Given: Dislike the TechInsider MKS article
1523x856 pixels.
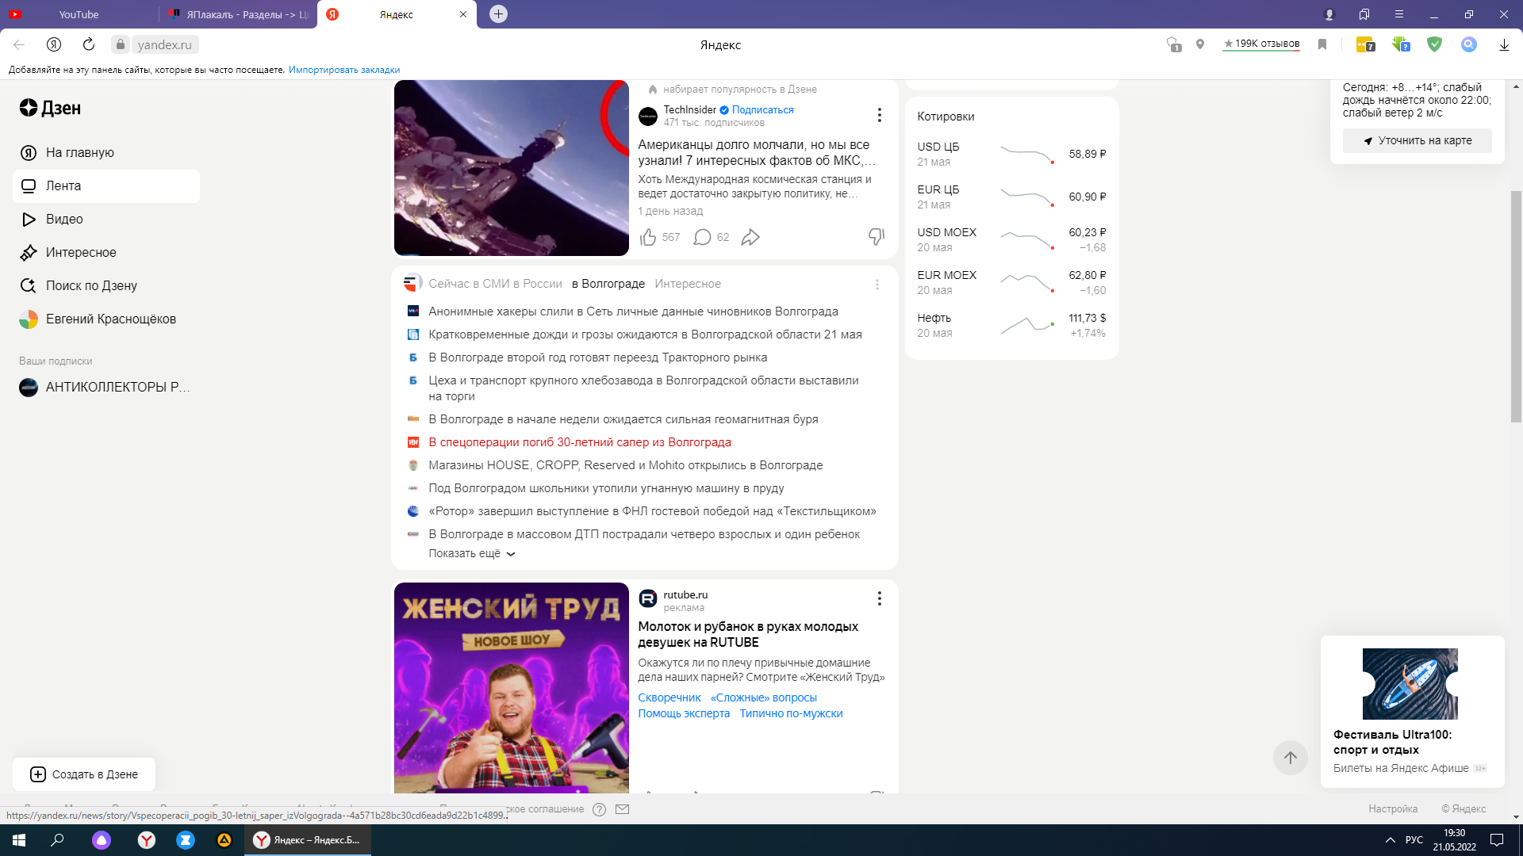Looking at the screenshot, I should point(877,237).
